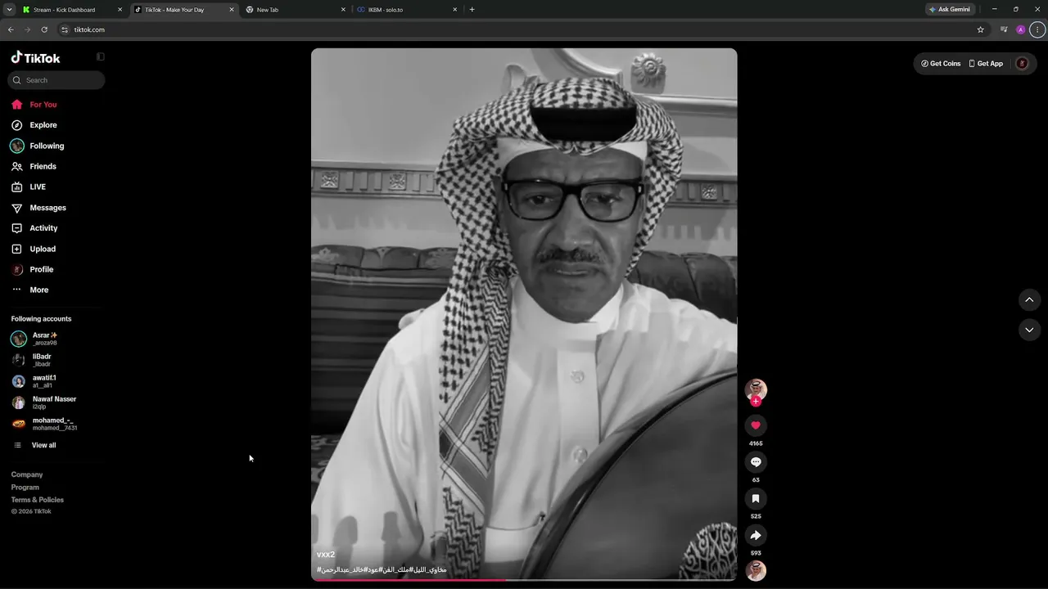
Task: Expand the Terms & Policies footer section
Action: coord(38,500)
